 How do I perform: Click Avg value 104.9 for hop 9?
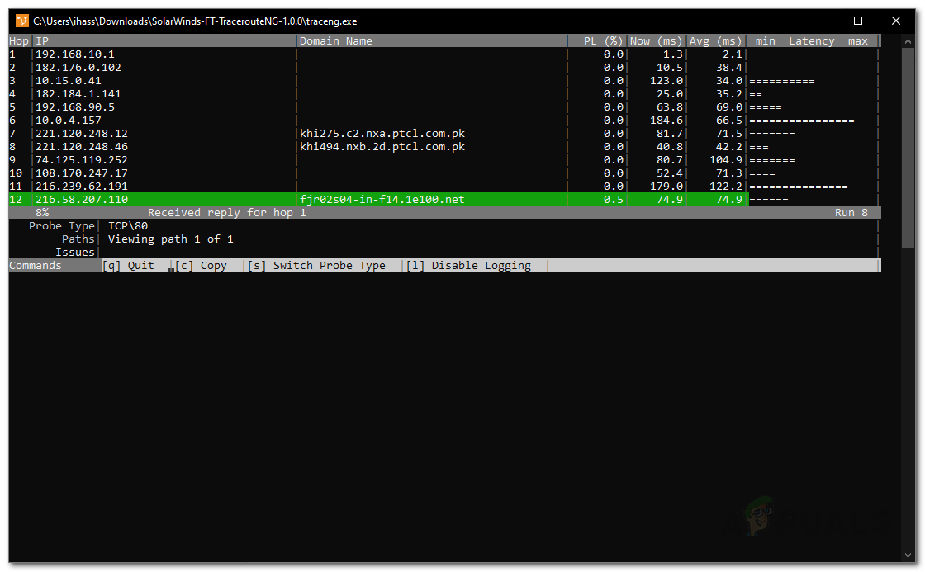726,160
